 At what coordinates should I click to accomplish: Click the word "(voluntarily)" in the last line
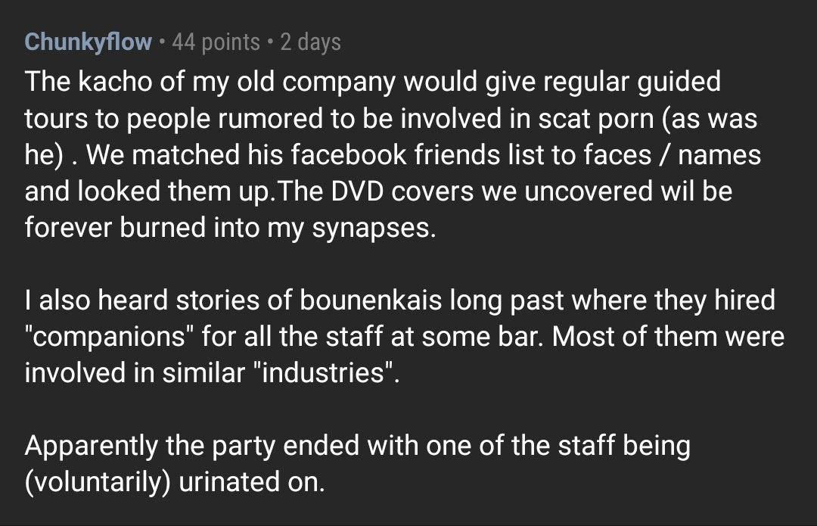point(98,482)
